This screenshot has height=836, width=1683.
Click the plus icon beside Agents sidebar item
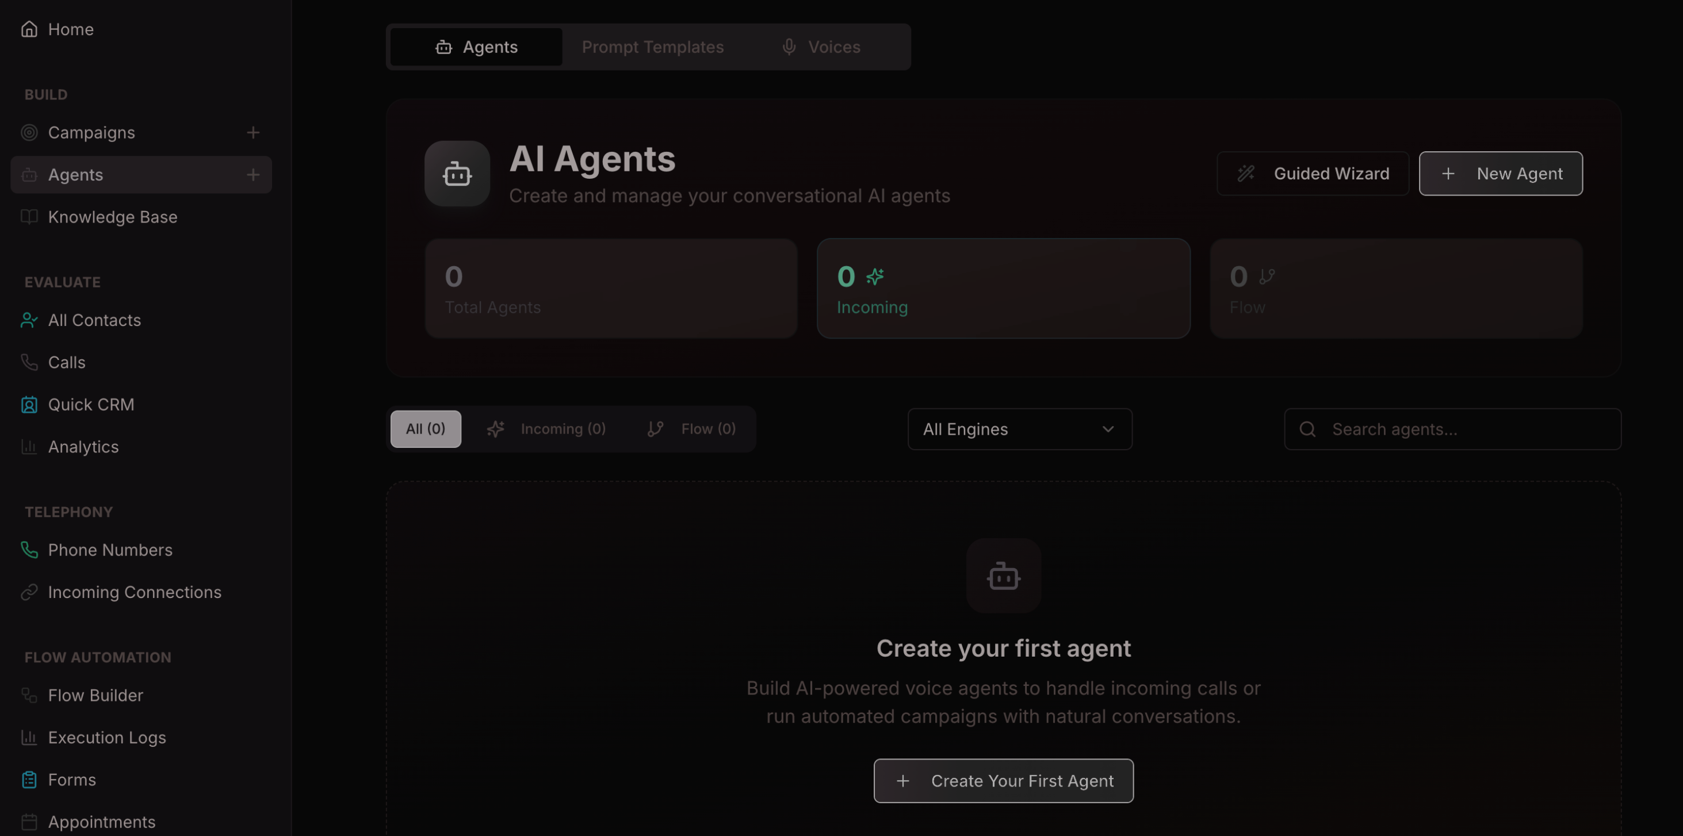pyautogui.click(x=253, y=174)
